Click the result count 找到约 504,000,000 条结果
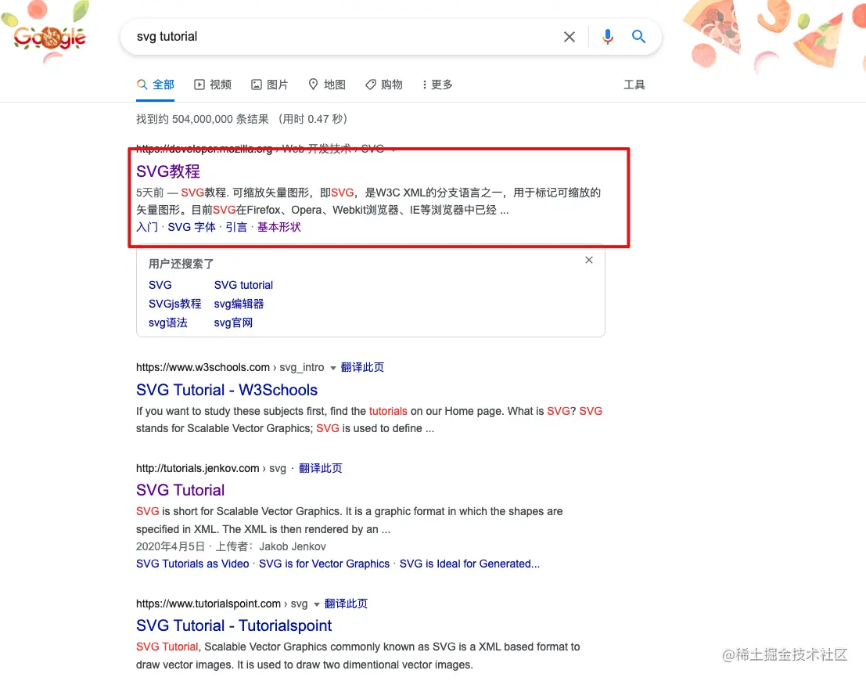The width and height of the screenshot is (866, 681). (202, 120)
